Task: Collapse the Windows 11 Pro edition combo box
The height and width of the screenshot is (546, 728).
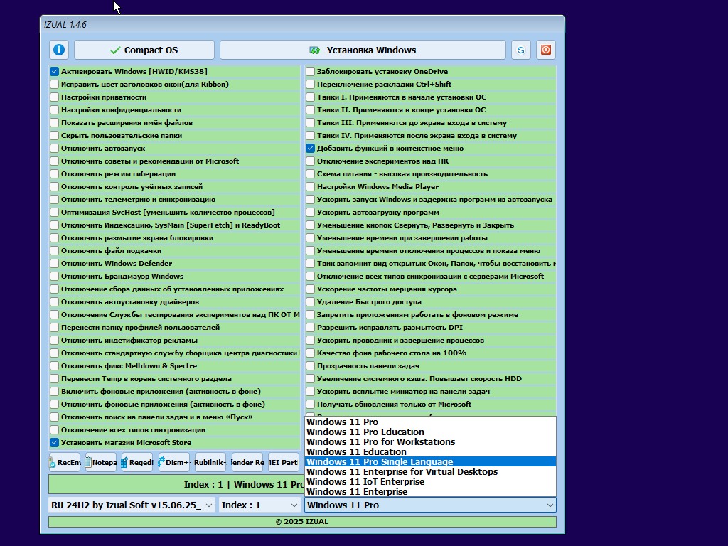Action: (430, 505)
